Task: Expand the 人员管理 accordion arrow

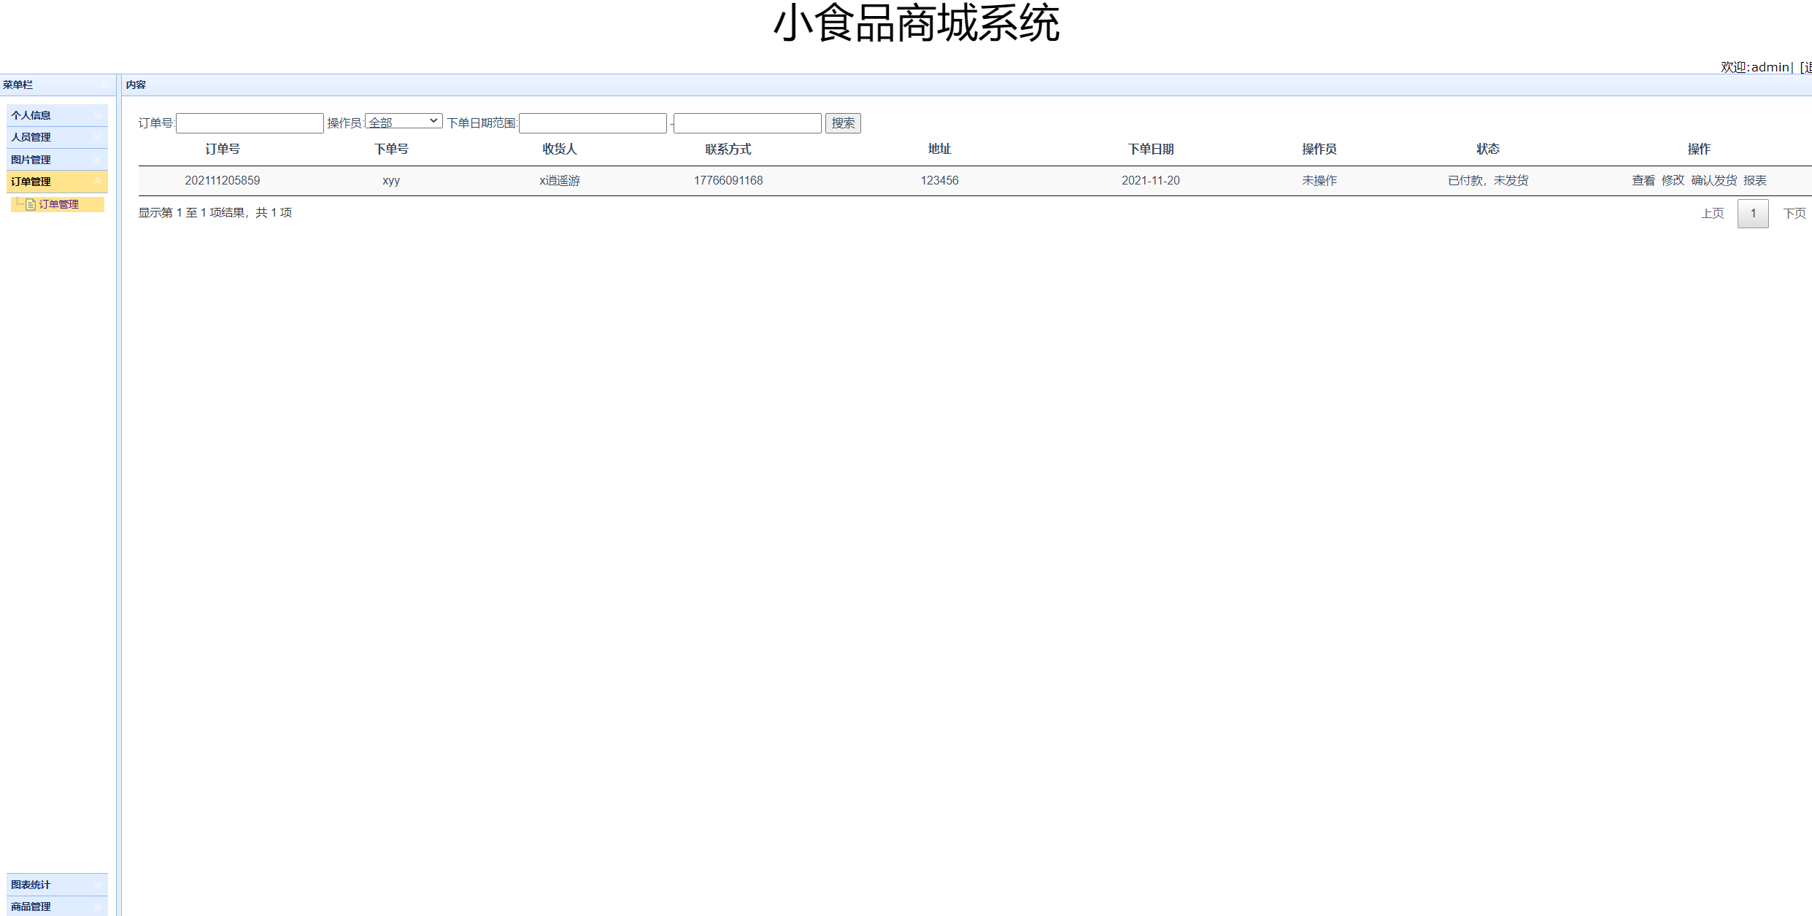Action: 98,137
